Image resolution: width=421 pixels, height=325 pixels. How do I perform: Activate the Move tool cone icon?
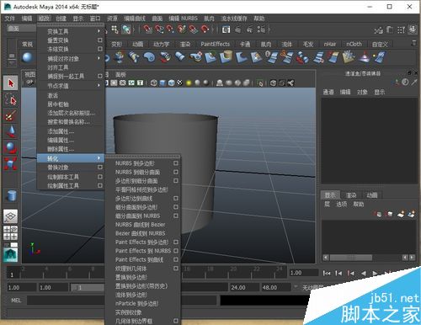click(11, 131)
